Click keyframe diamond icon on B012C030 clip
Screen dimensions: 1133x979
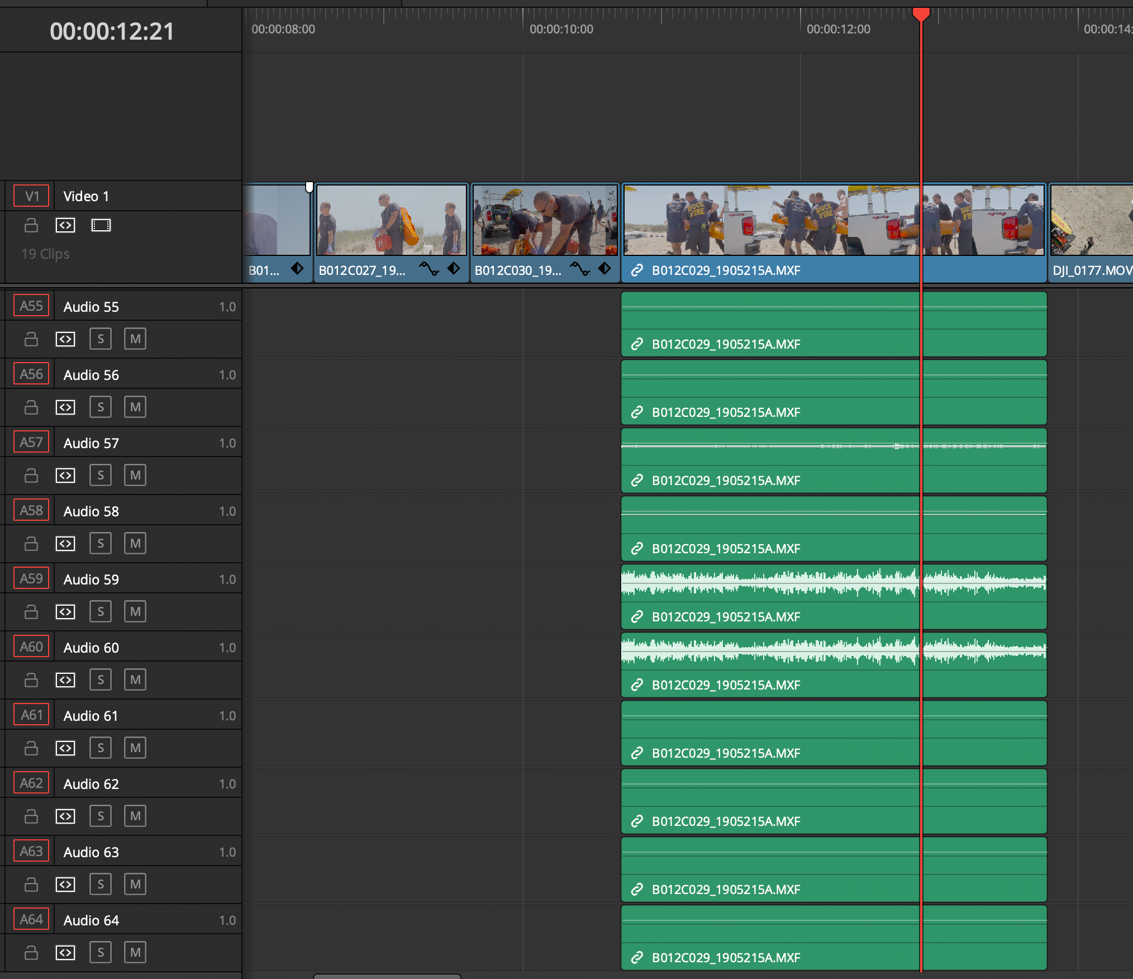(604, 269)
